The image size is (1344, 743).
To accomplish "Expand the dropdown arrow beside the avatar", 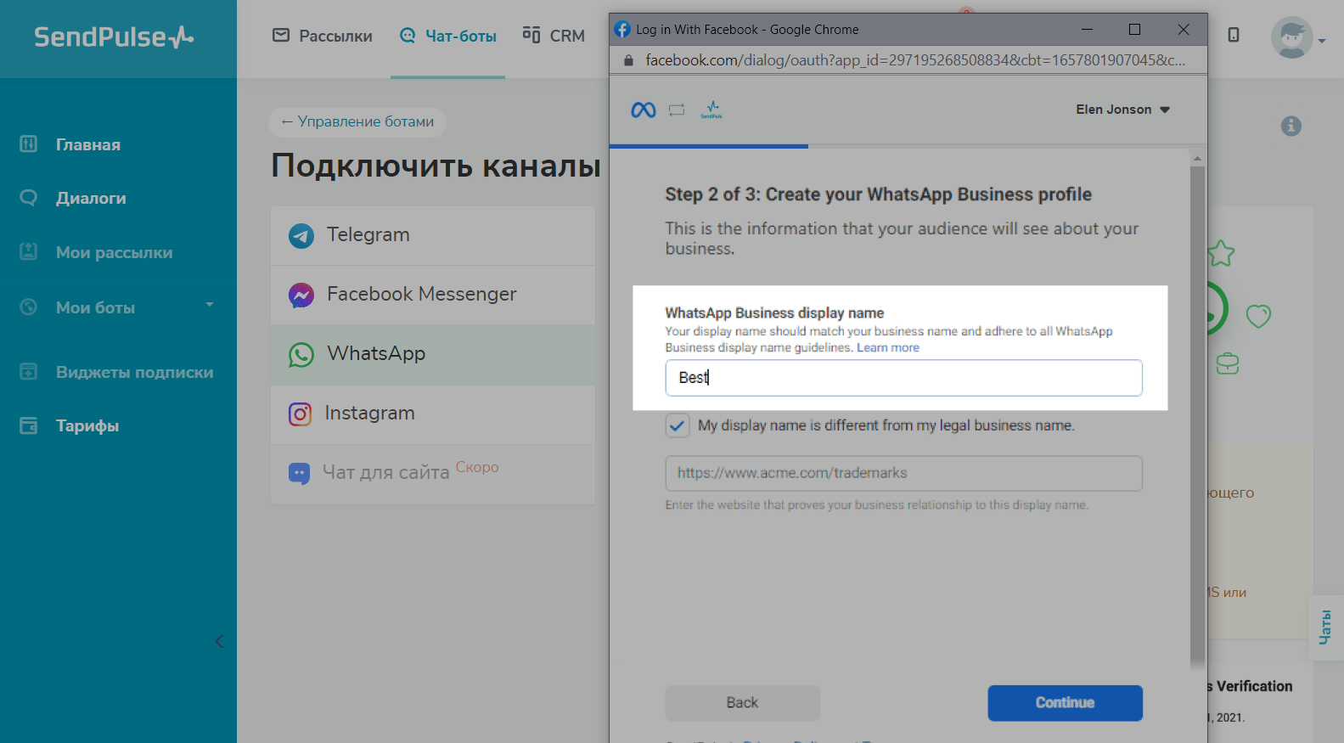I will [x=1322, y=40].
